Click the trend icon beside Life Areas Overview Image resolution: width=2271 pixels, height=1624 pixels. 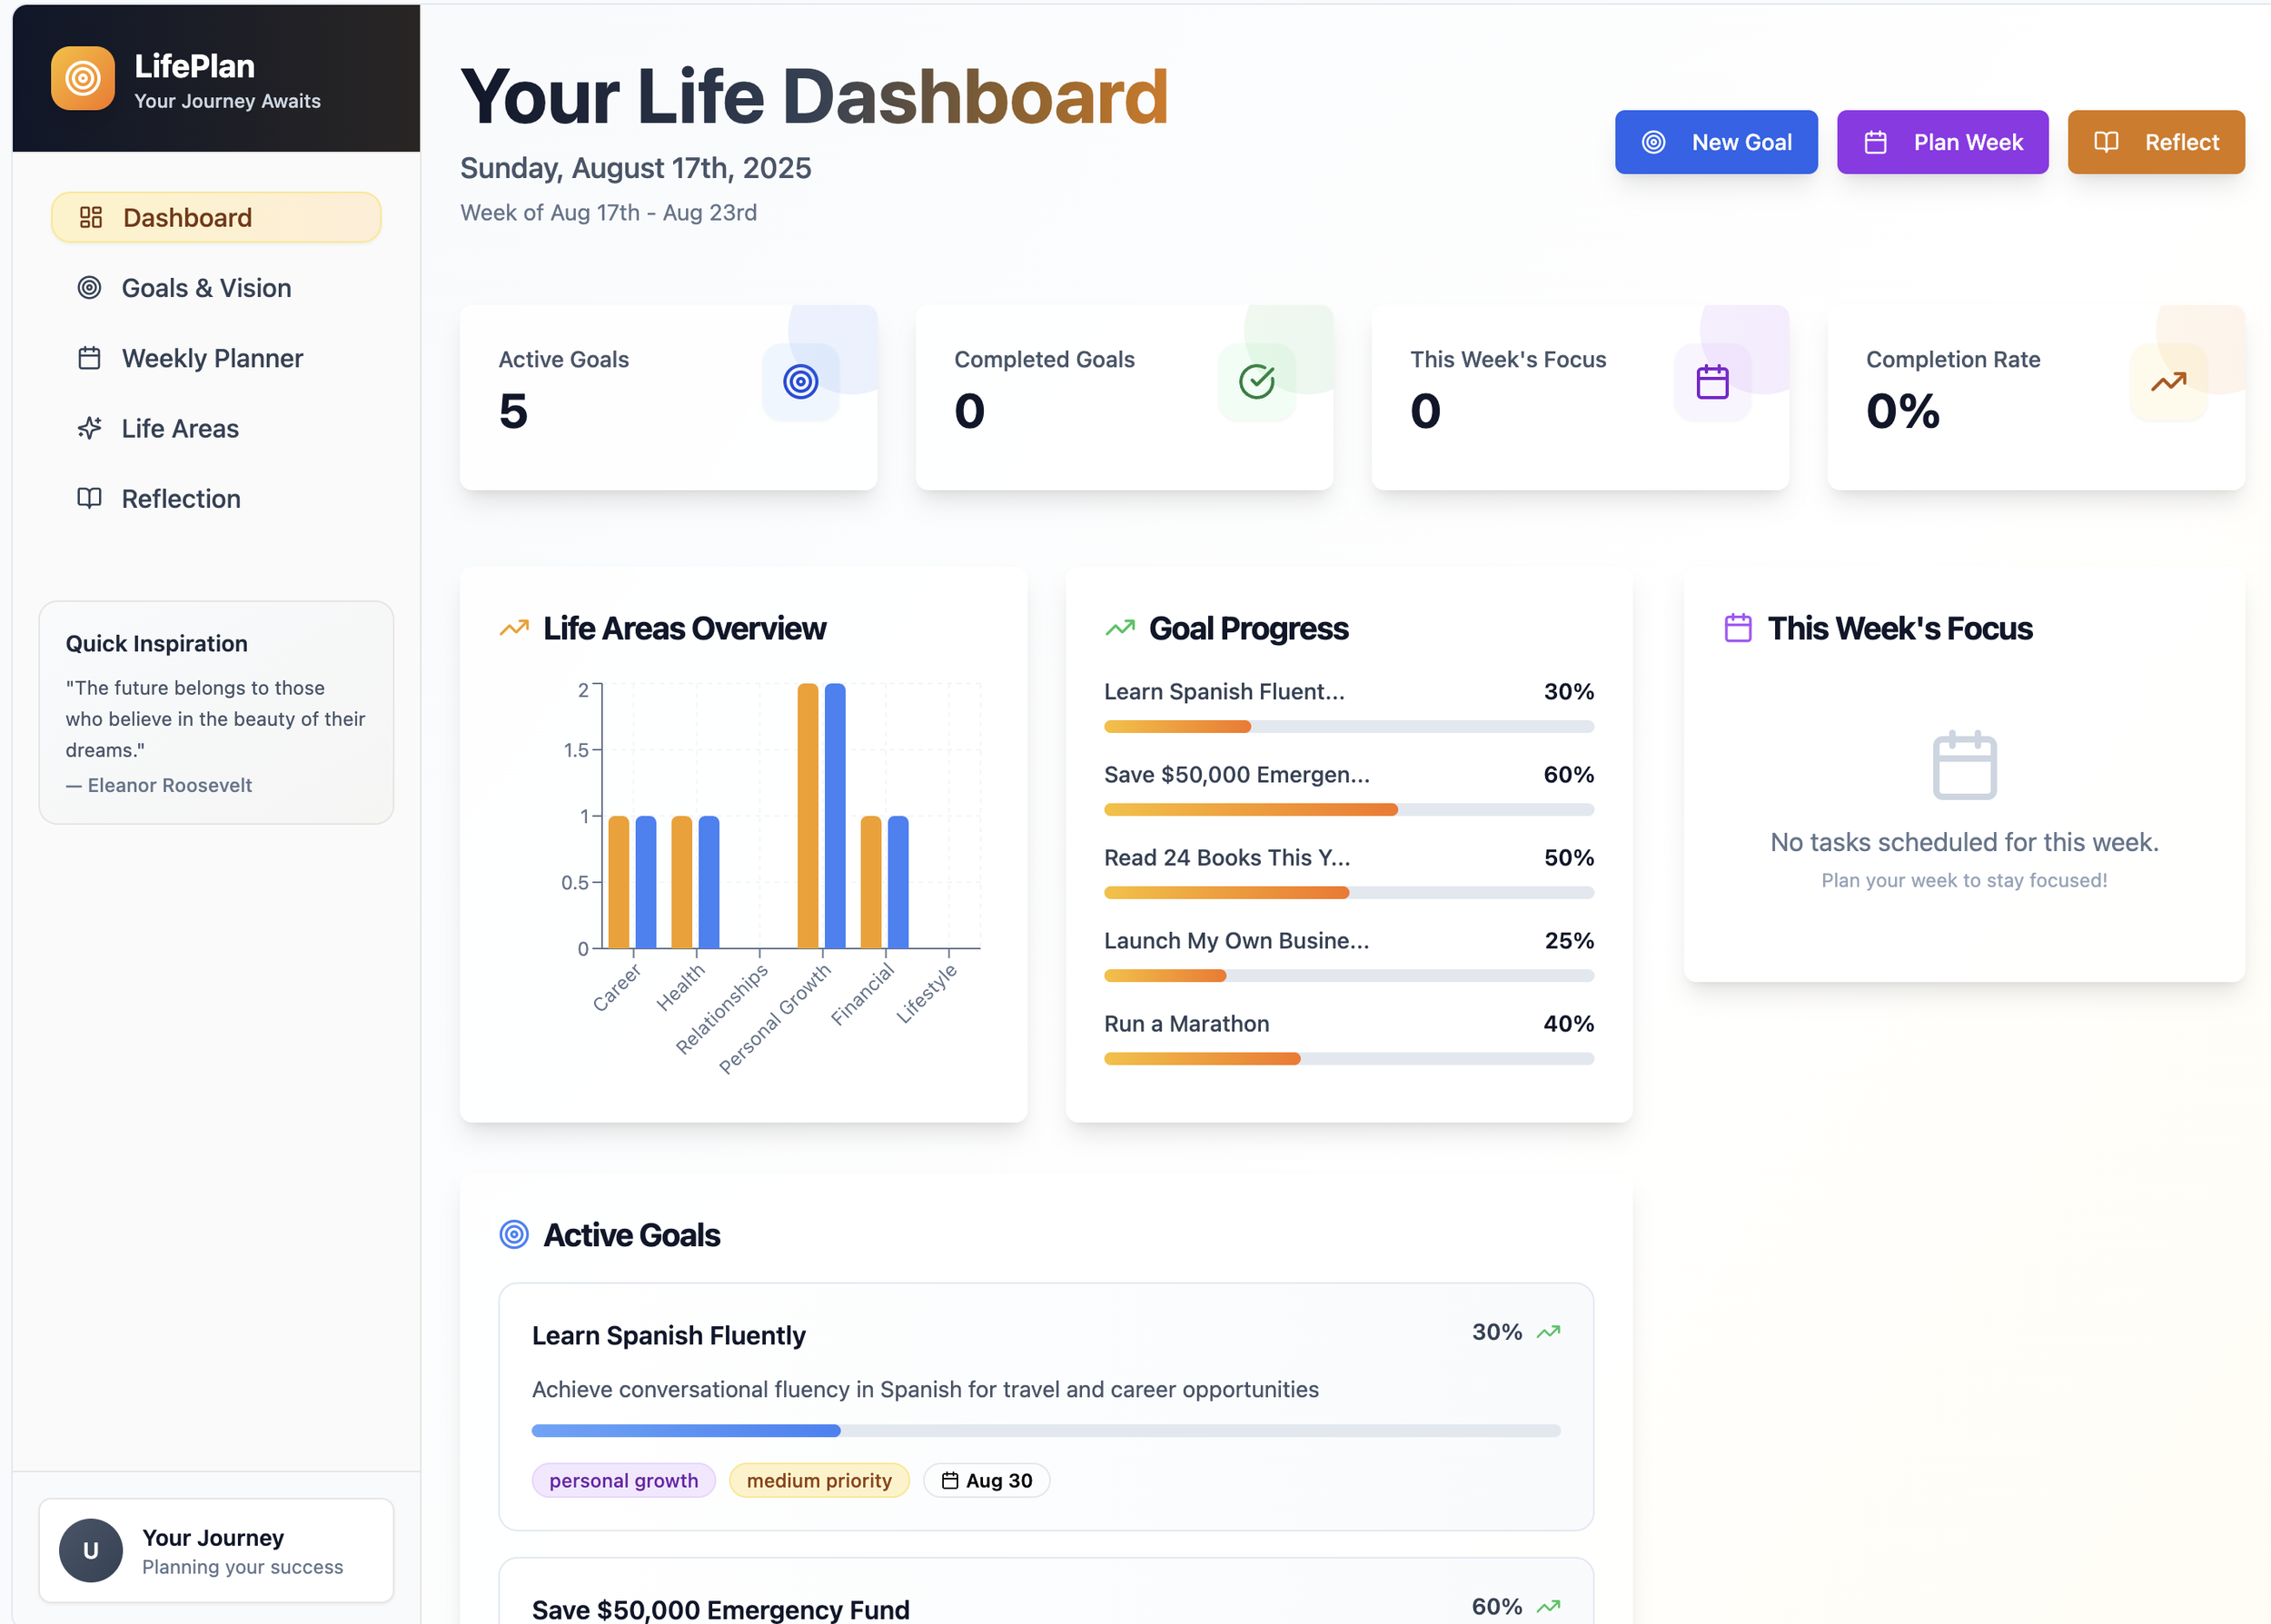pos(514,628)
